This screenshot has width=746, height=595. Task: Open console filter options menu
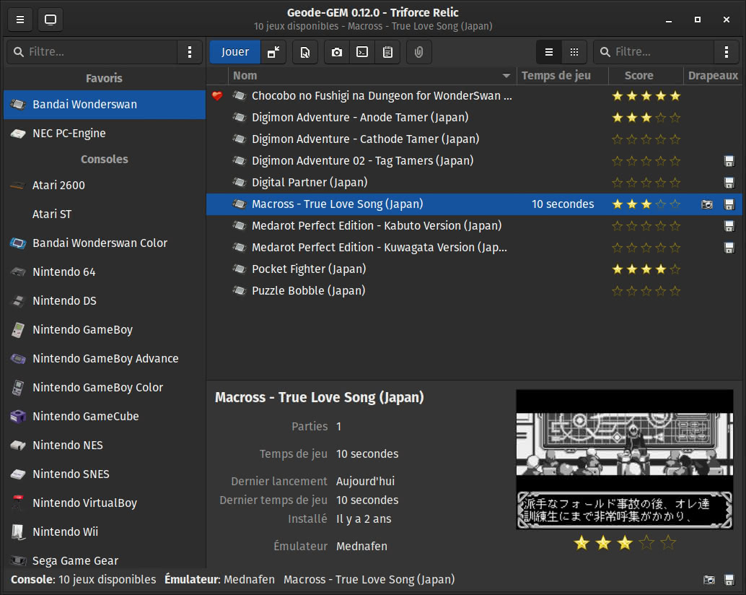click(x=190, y=52)
